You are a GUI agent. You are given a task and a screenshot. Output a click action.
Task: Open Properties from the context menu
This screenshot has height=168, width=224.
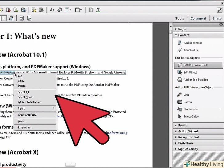point(35,127)
